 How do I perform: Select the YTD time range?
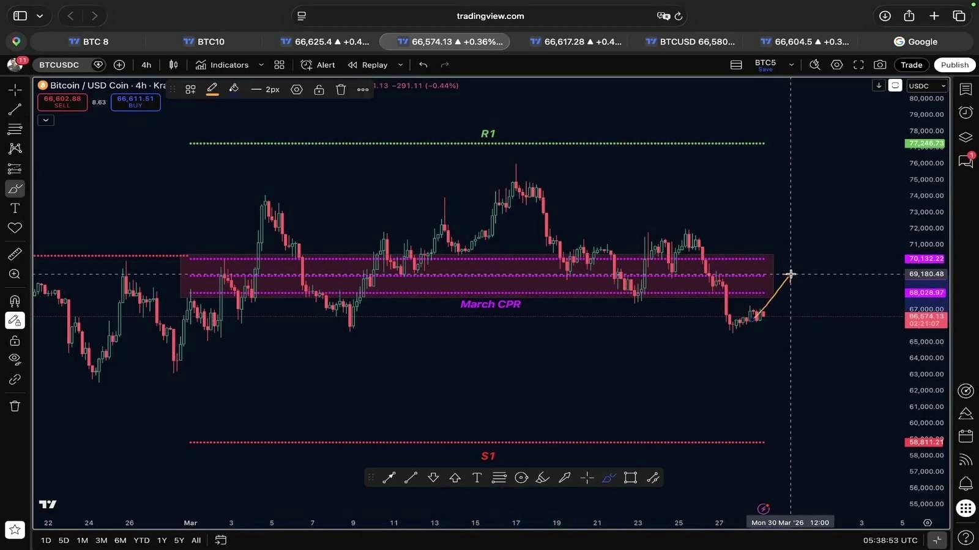141,540
